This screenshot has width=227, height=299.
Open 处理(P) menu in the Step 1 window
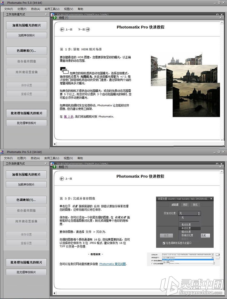click(22, 9)
